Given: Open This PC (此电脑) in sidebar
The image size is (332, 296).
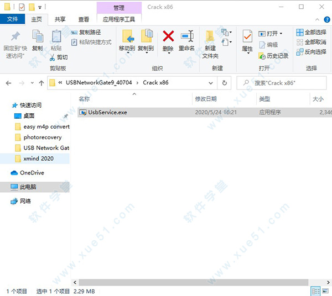Looking at the screenshot, I should [28, 187].
